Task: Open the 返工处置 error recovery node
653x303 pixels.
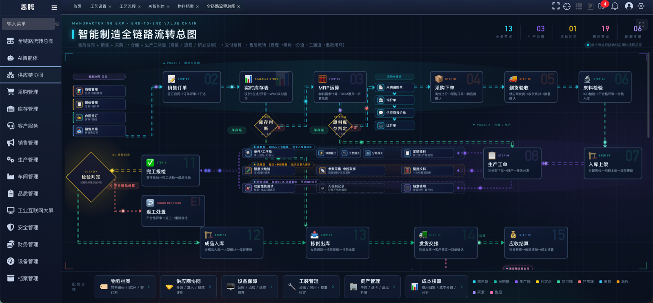Action: tap(173, 211)
